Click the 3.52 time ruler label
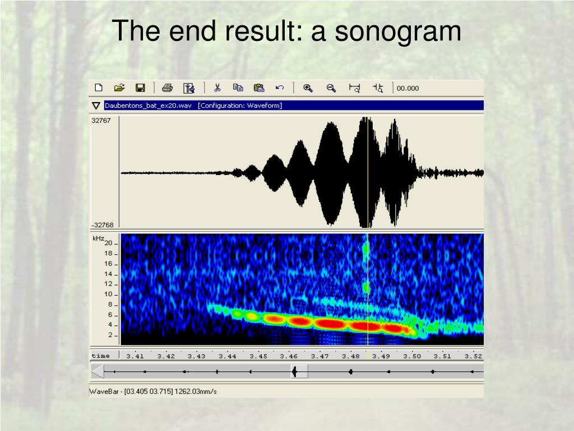The width and height of the screenshot is (574, 431). click(x=473, y=356)
